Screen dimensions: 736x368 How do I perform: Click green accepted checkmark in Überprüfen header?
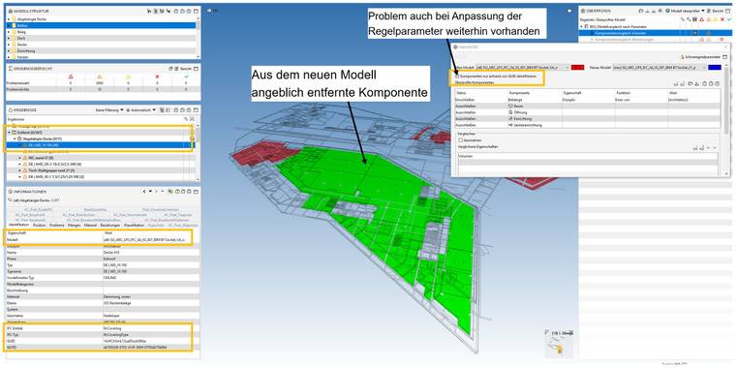[x=729, y=19]
